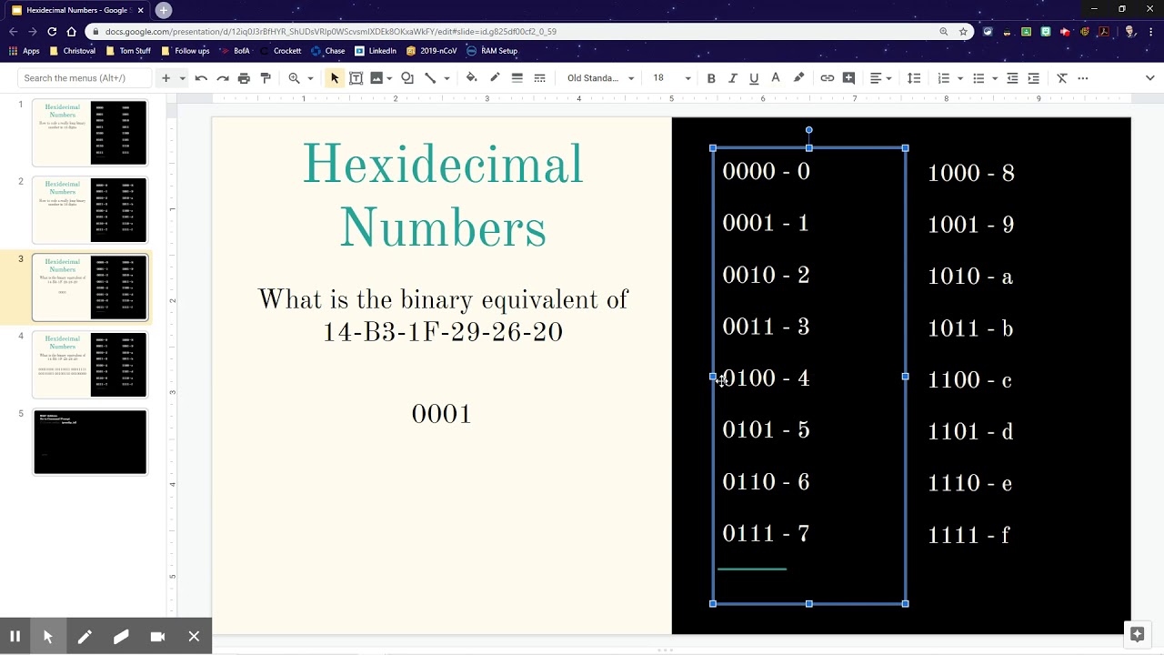Click the Redo arrow in toolbar

223,78
